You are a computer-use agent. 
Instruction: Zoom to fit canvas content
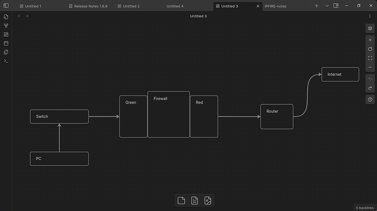pyautogui.click(x=370, y=58)
